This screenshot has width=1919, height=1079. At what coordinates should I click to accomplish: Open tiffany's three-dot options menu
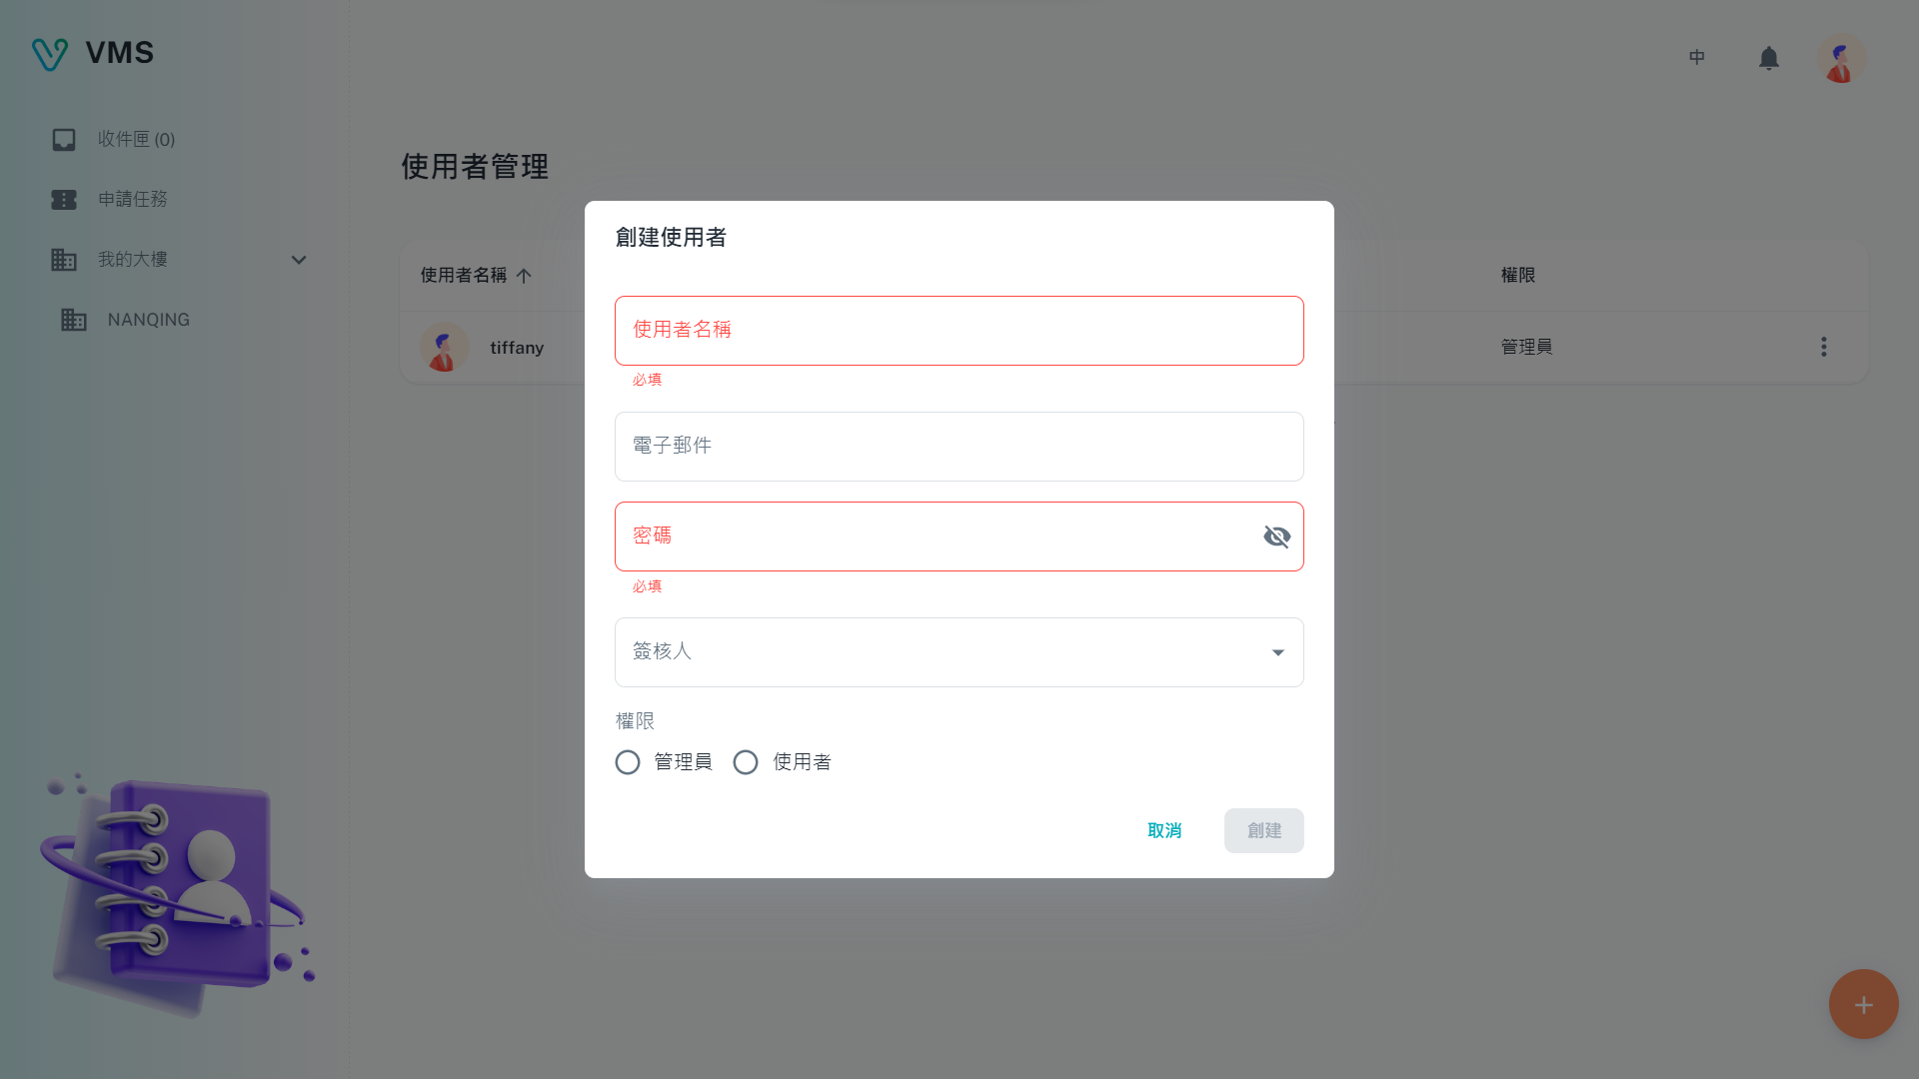pos(1823,347)
